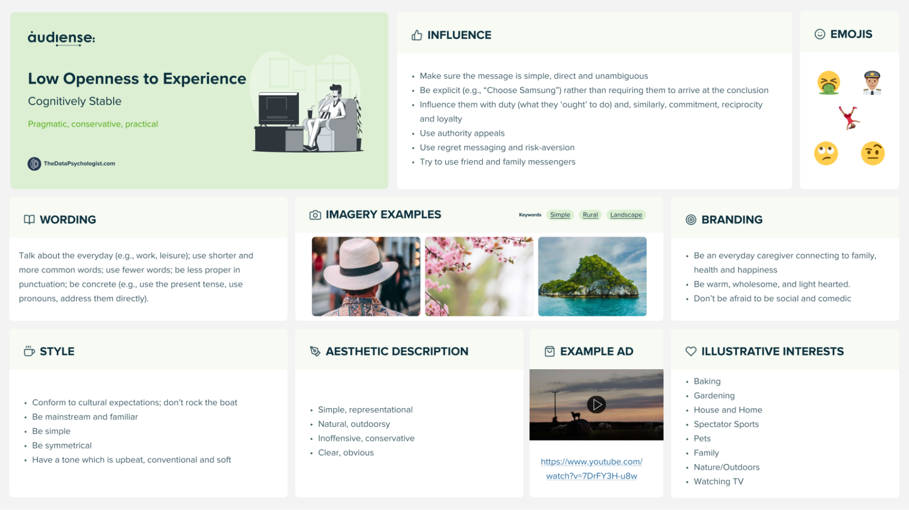Click the Nature/Outdoors interest
The width and height of the screenshot is (909, 510).
pyautogui.click(x=726, y=467)
